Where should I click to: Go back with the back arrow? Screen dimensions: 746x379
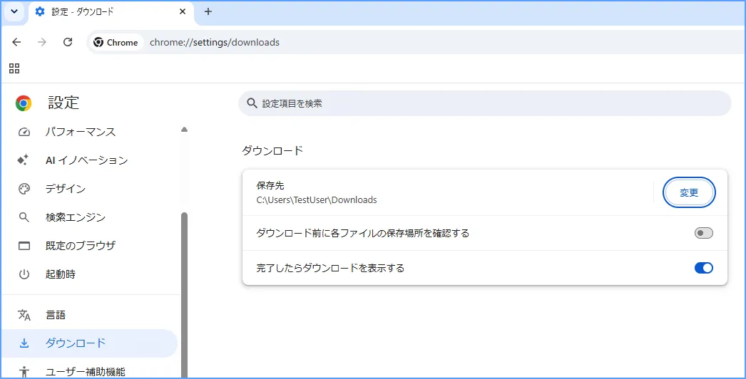click(x=16, y=42)
